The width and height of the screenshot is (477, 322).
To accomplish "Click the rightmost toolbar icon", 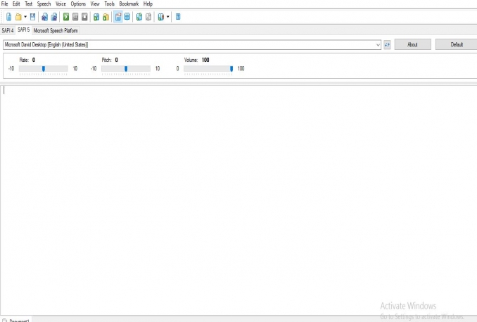I will (178, 17).
